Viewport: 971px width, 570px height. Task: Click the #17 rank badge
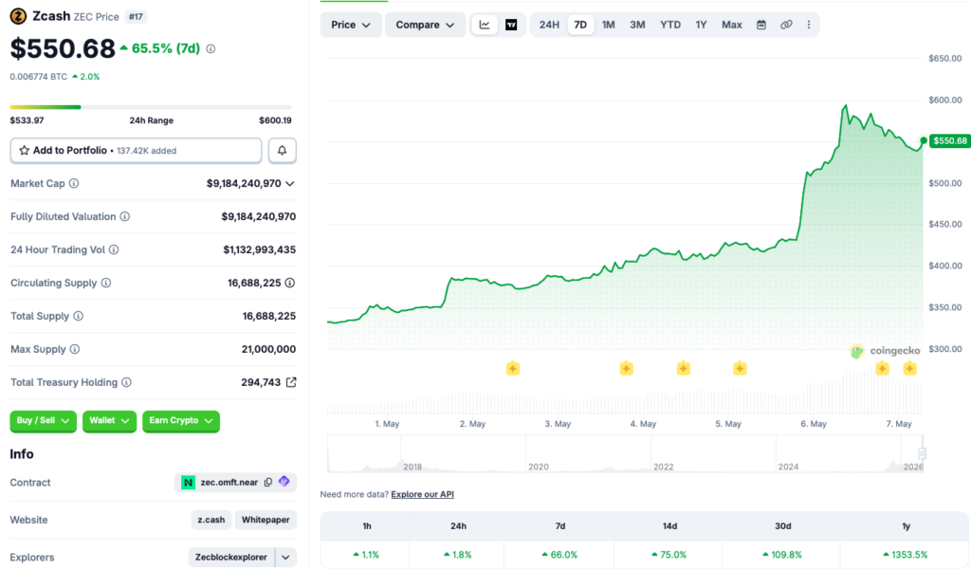coord(136,17)
